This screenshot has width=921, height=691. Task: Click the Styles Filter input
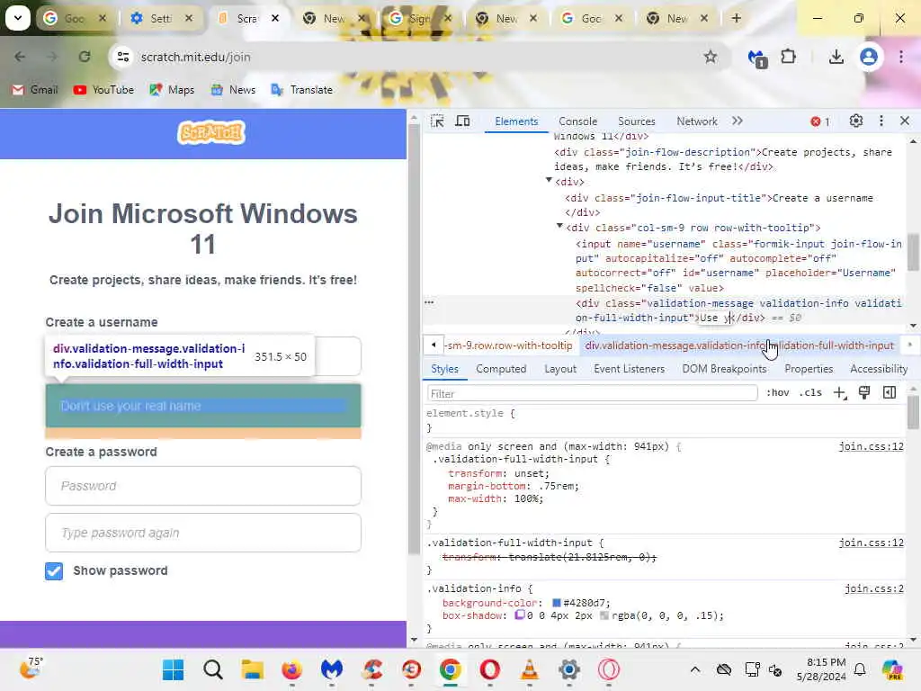pos(592,393)
